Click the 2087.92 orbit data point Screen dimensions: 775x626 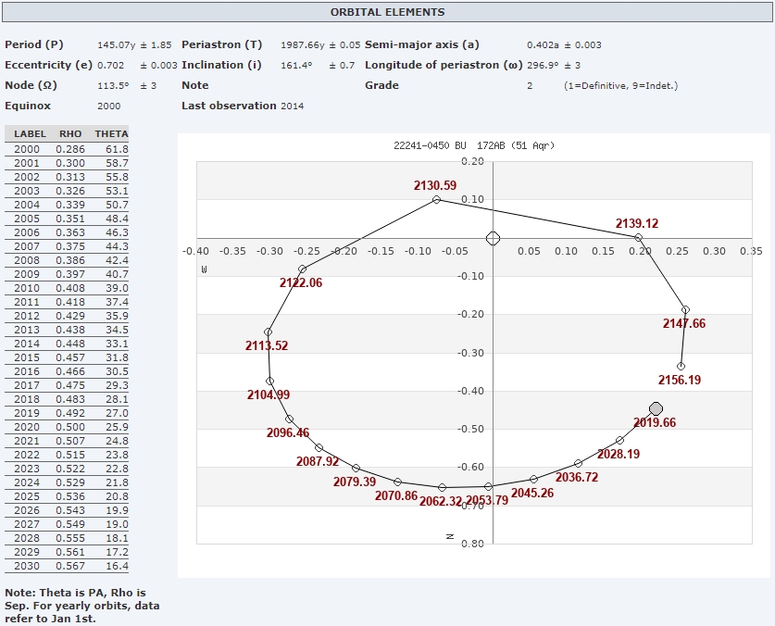tap(319, 447)
